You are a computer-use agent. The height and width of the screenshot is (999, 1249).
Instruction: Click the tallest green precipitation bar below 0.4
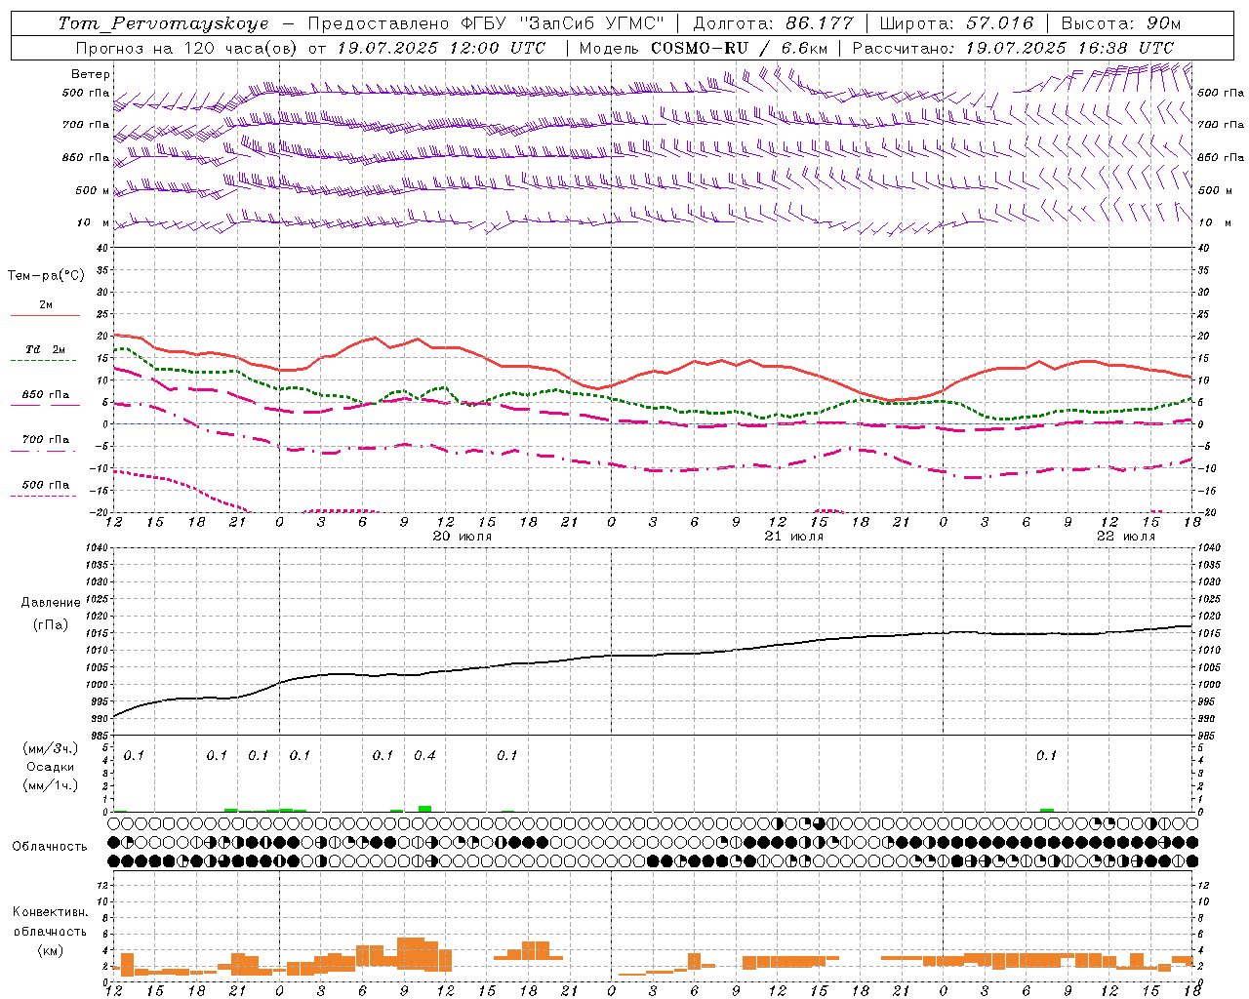424,808
